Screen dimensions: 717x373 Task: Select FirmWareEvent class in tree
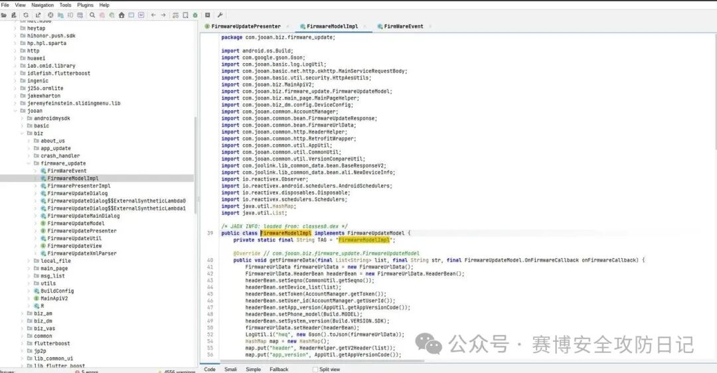(x=67, y=171)
